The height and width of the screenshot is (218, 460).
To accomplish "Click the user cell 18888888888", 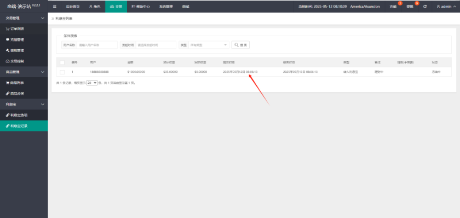I will tap(99, 72).
